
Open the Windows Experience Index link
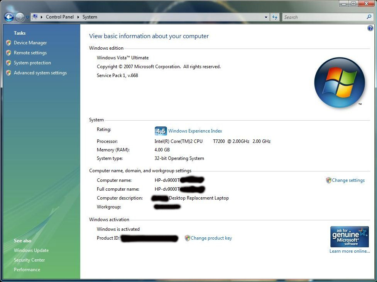point(195,131)
